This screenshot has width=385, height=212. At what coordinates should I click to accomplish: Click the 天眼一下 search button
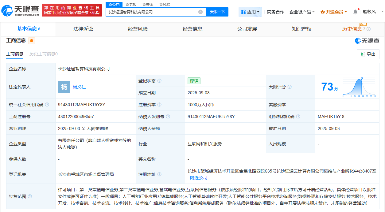(x=218, y=12)
